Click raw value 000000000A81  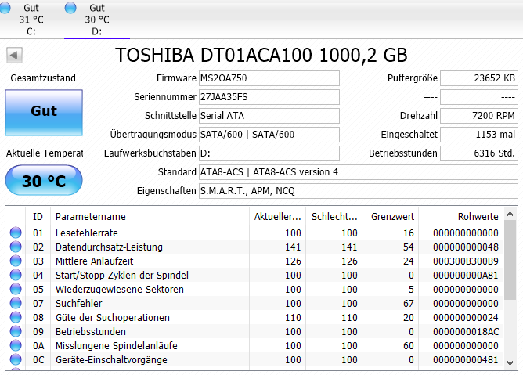466,276
